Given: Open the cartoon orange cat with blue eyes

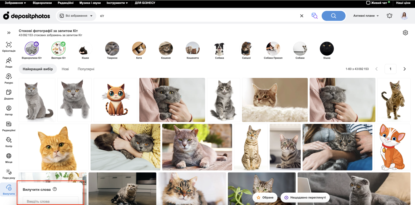Looking at the screenshot, I should click(115, 100).
